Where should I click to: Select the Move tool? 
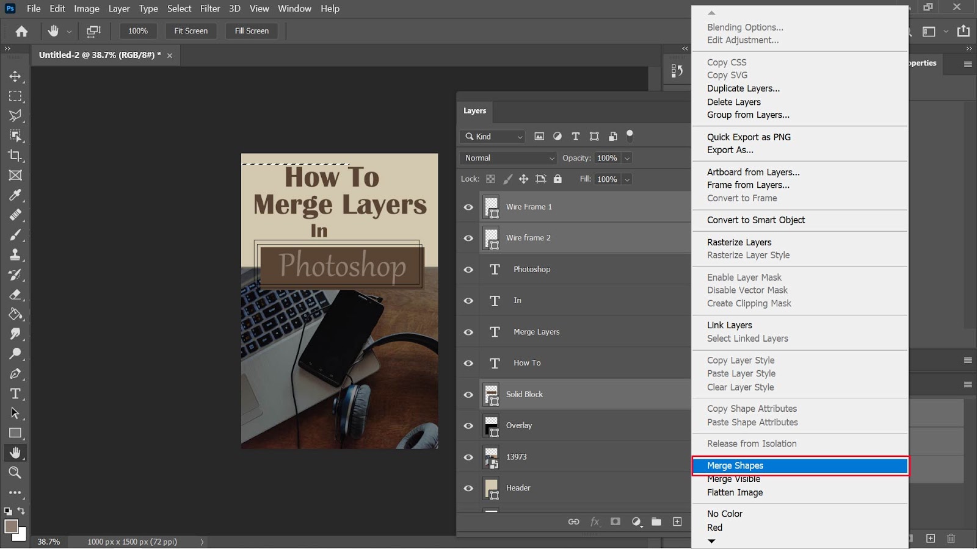[15, 76]
